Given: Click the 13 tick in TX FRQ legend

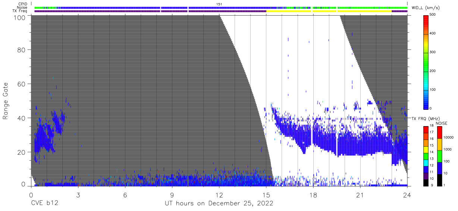Looking at the screenshot, I should pos(432,159).
